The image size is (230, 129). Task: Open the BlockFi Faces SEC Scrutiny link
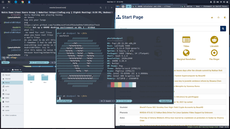(172, 107)
